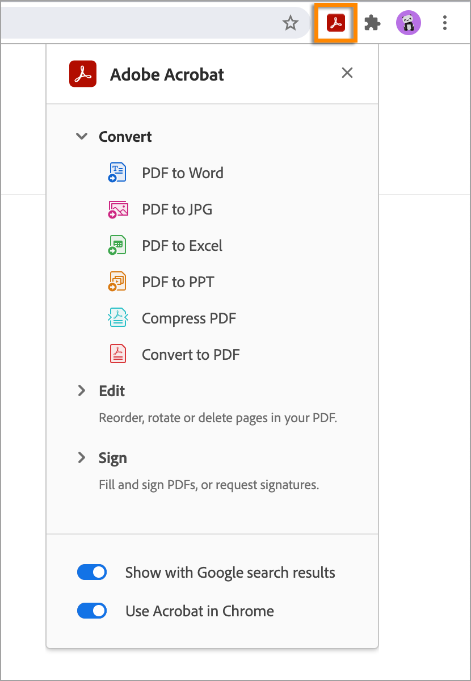Expand the Sign section
This screenshot has height=681, width=471.
82,457
